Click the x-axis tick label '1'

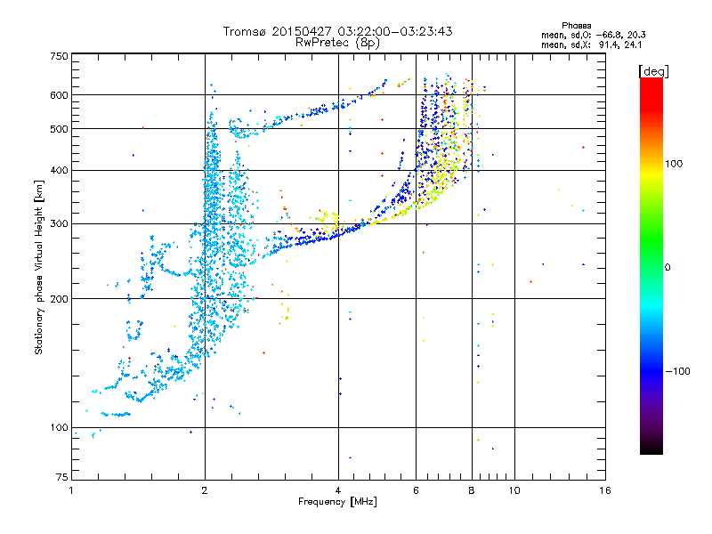[71, 490]
